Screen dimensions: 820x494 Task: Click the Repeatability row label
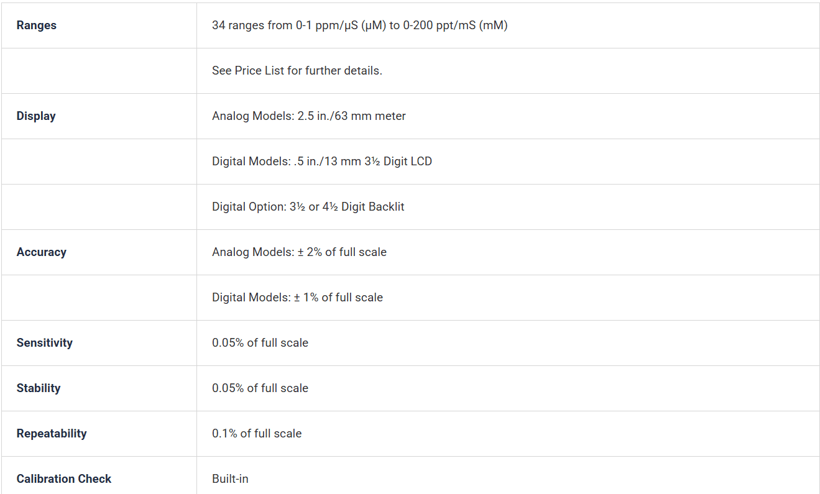52,434
